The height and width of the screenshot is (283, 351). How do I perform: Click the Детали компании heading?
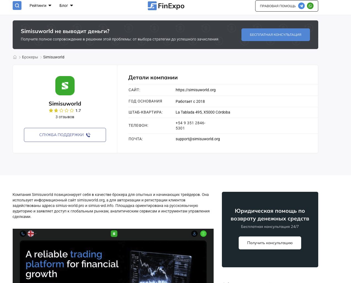click(153, 77)
